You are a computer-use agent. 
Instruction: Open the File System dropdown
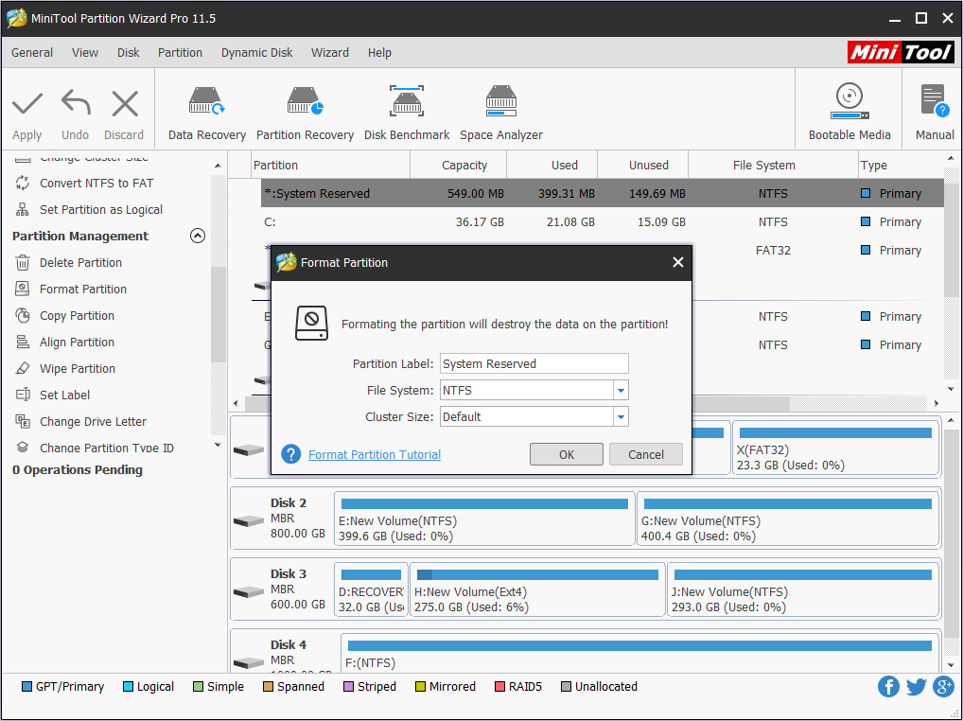click(622, 390)
